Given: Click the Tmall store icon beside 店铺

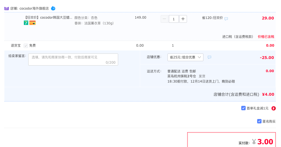Looking at the screenshot, I should [x=7, y=9].
